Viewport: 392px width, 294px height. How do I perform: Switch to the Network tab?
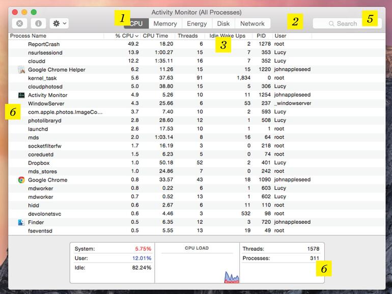click(253, 23)
